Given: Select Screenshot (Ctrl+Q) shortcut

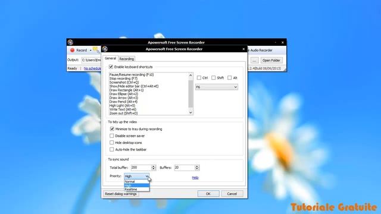Looking at the screenshot, I should point(124,83).
